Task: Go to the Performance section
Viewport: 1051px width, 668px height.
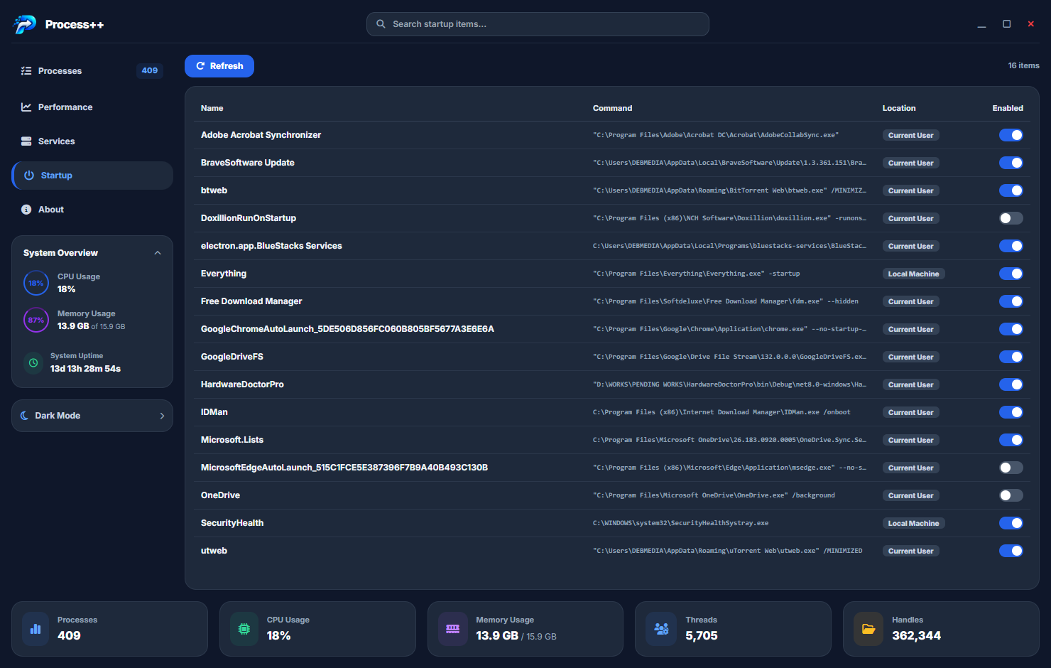Action: 92,107
